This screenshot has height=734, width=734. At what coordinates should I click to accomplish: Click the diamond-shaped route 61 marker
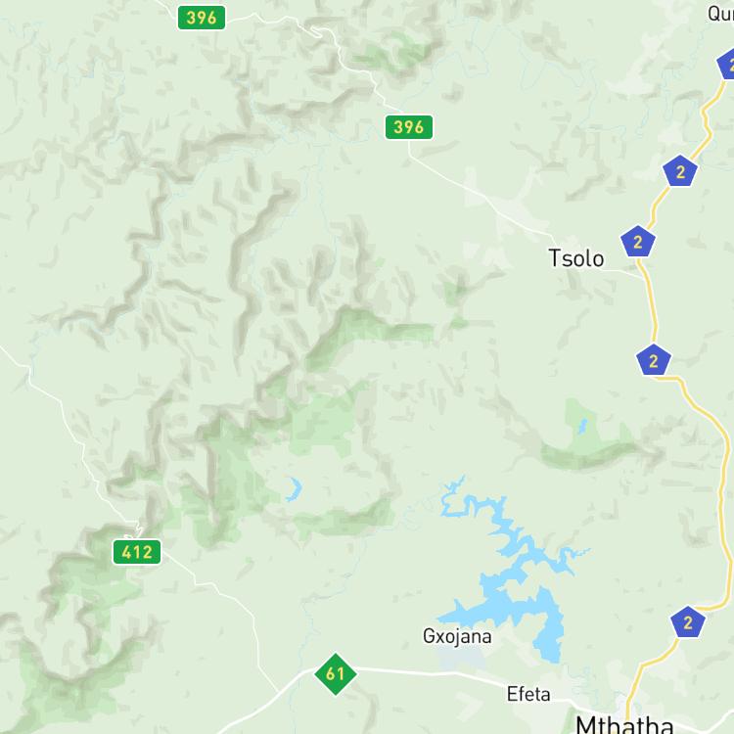click(335, 673)
